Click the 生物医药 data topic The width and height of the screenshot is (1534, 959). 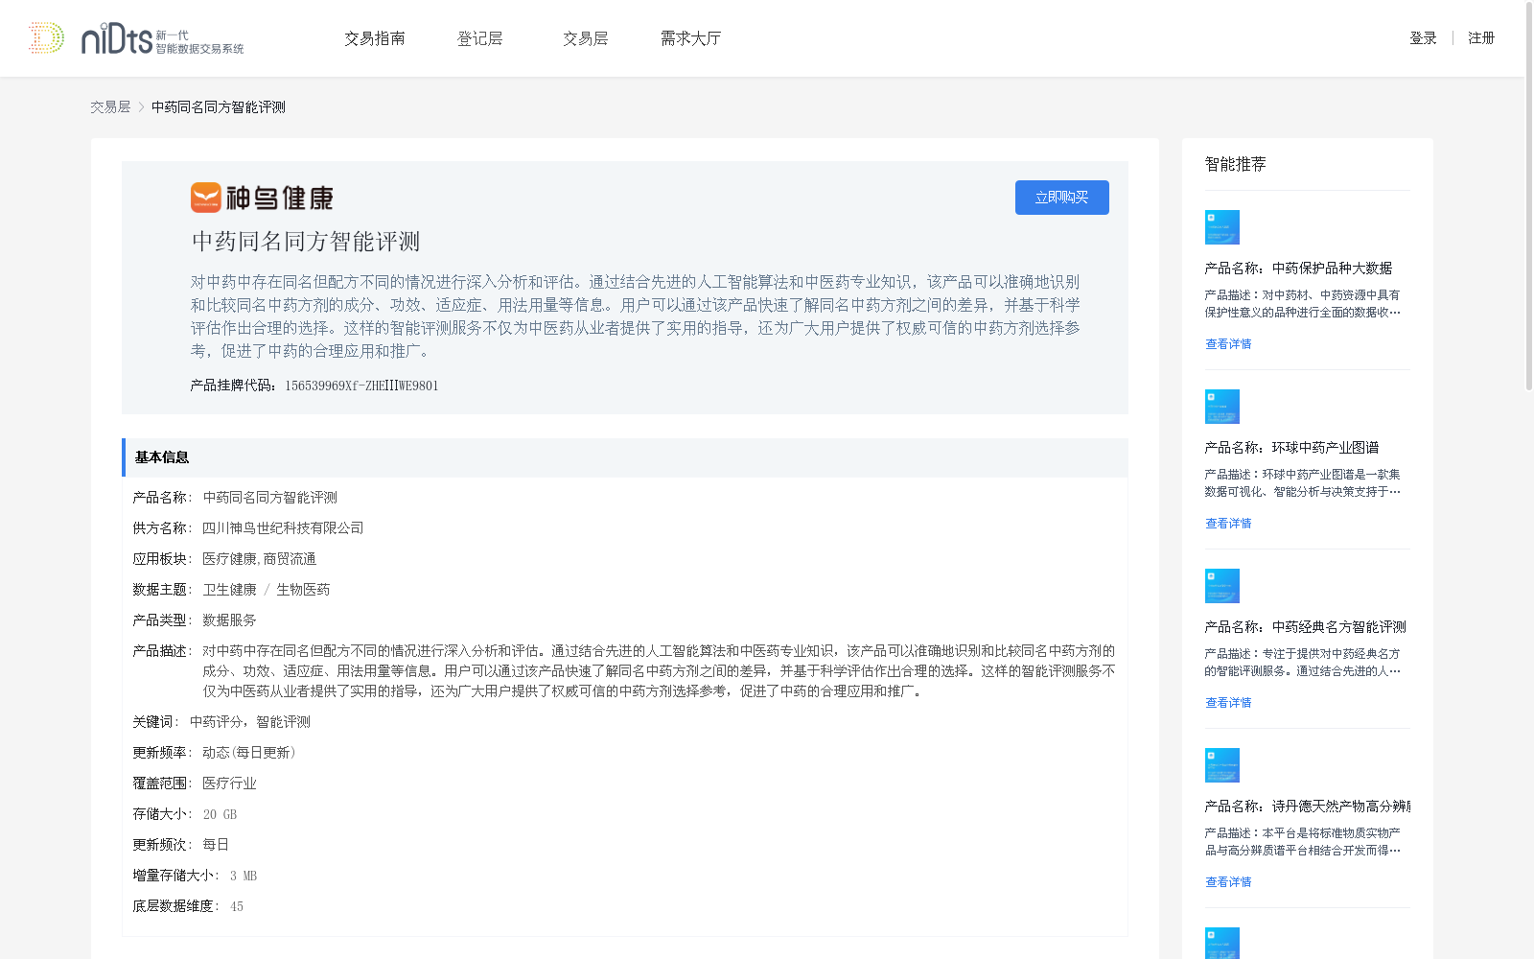303,590
